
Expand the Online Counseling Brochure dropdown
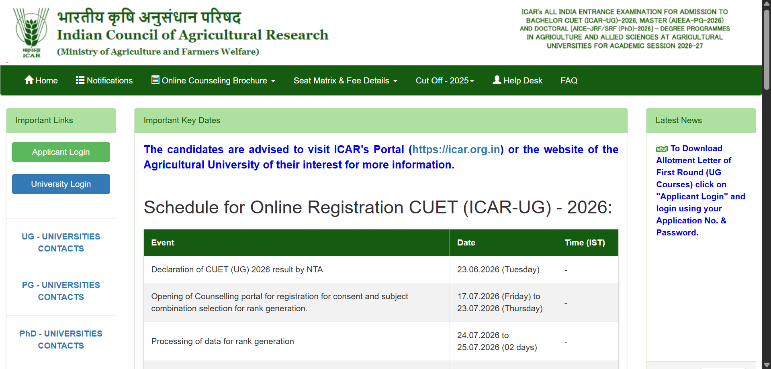coord(213,80)
